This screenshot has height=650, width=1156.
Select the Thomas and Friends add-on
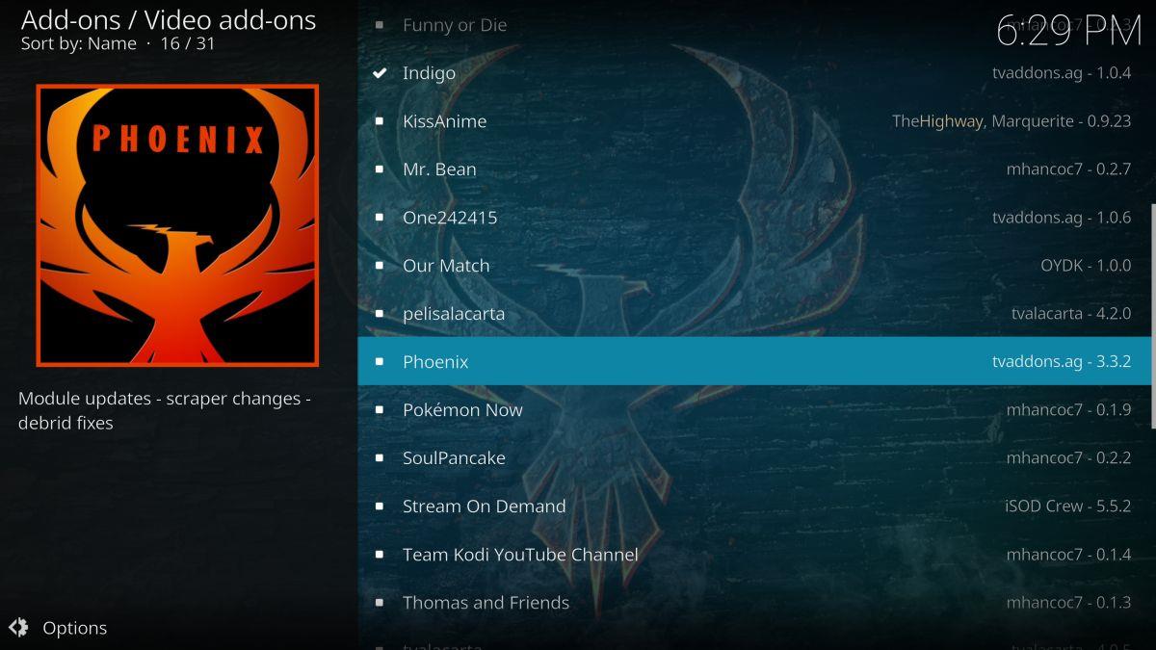[x=756, y=602]
